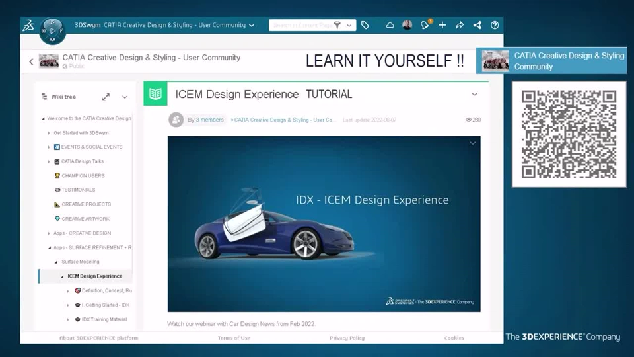Viewport: 634px width, 357px height.
Task: Open notifications with badge
Action: [x=425, y=25]
